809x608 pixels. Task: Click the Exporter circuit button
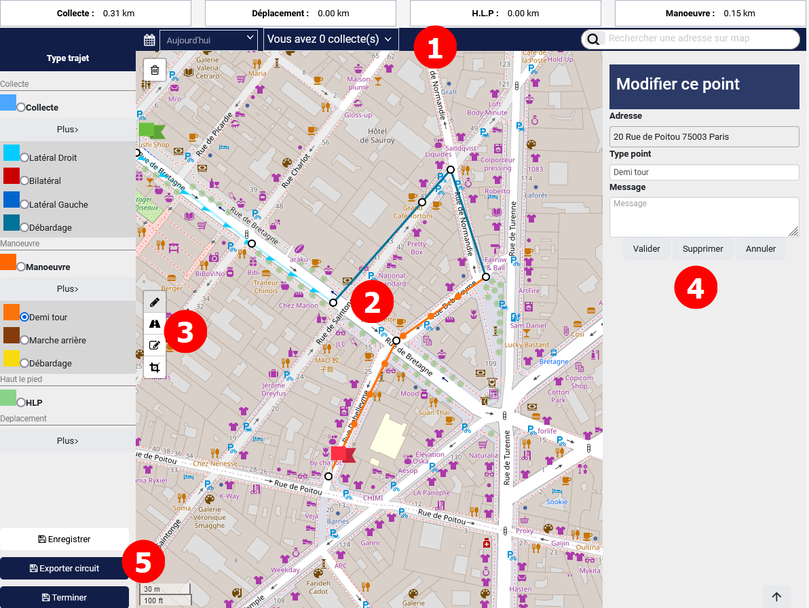64,569
